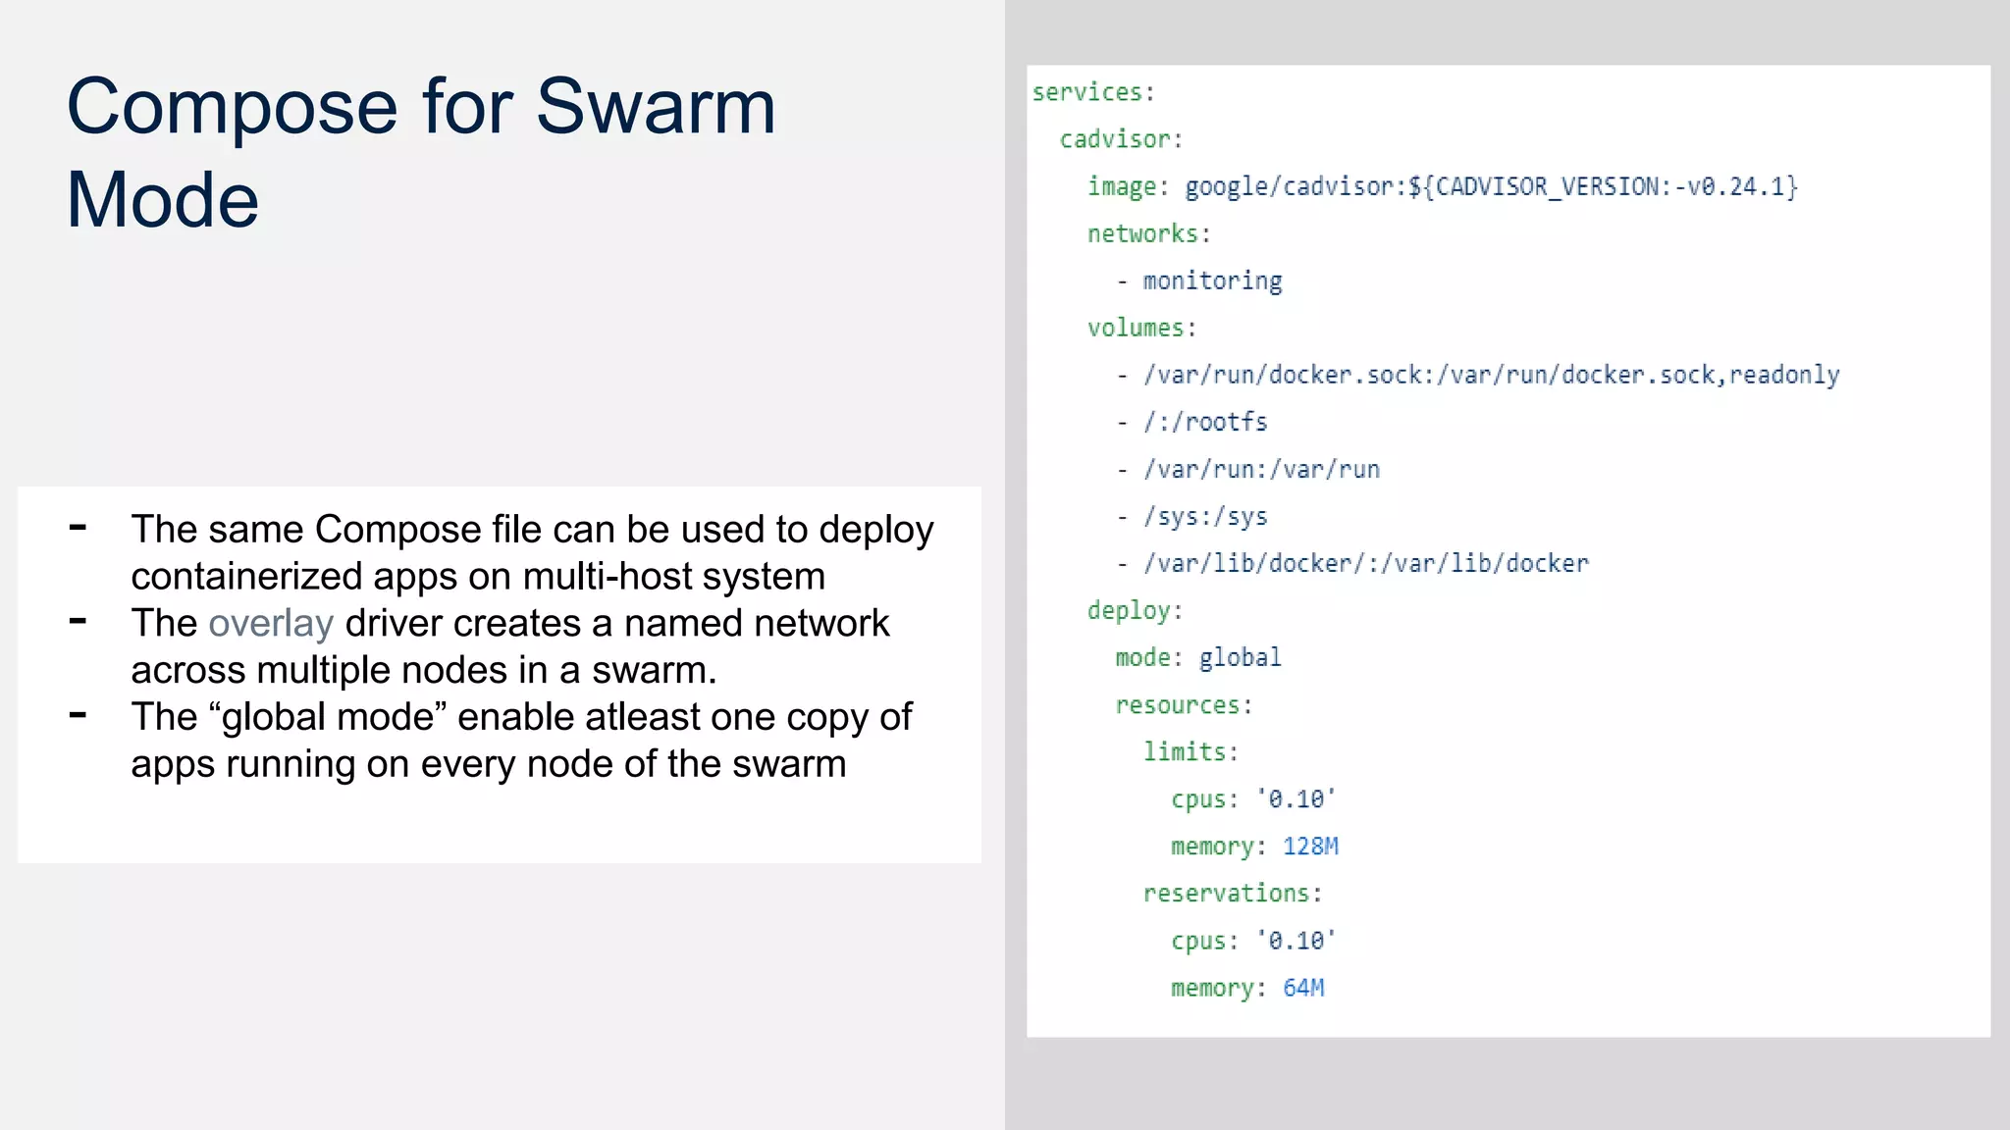Screen dimensions: 2010x1130
Task: Click the bullet about 'global mode' copies
Action: point(520,741)
